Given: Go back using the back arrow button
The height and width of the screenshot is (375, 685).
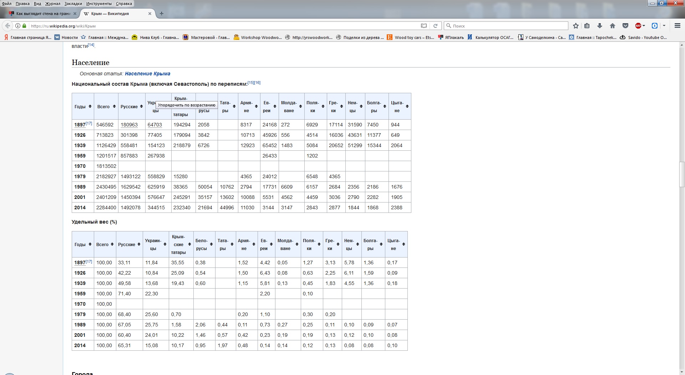Looking at the screenshot, I should click(7, 26).
